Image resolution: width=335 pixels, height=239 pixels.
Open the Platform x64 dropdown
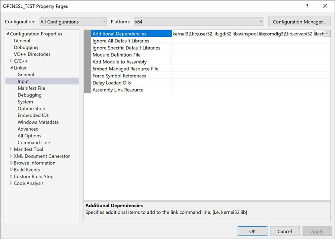(x=199, y=22)
